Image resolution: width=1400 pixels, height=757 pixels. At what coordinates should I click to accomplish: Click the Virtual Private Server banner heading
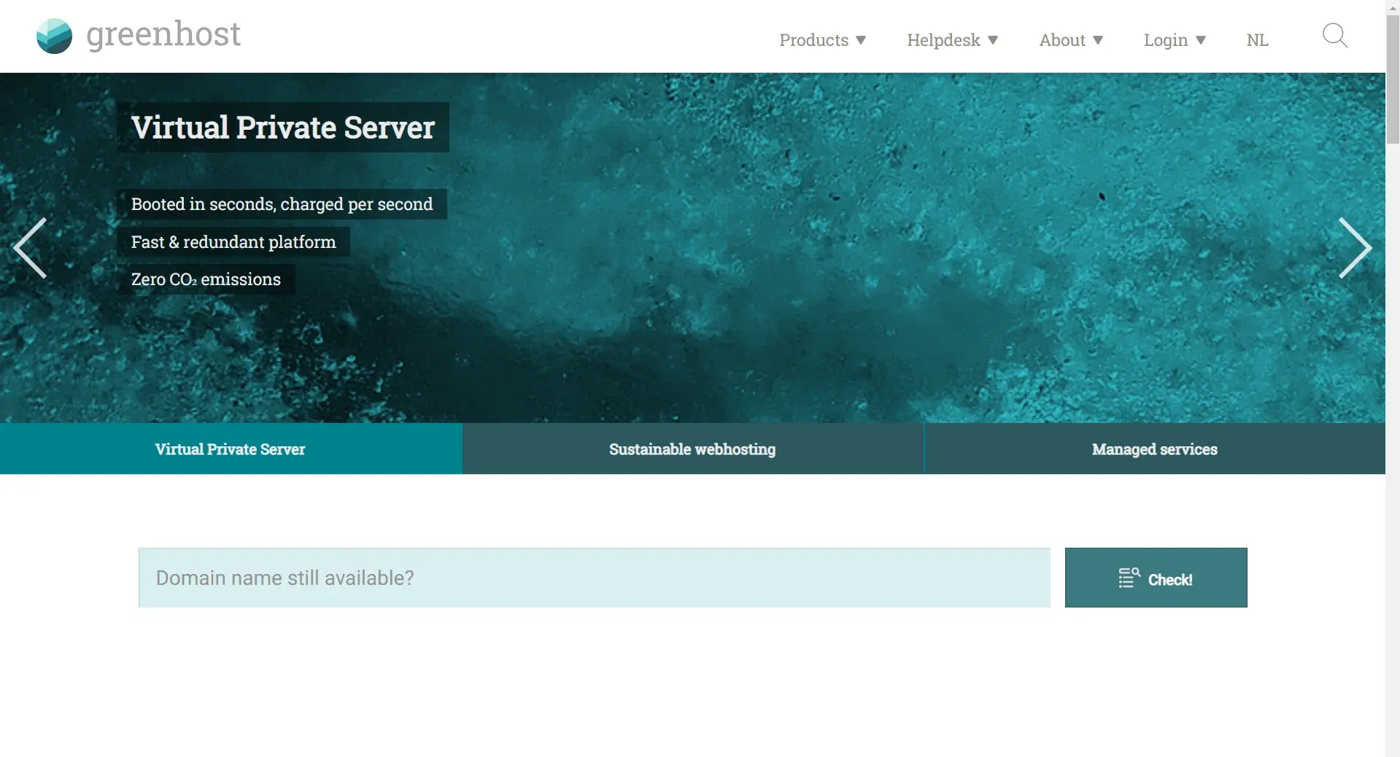282,128
